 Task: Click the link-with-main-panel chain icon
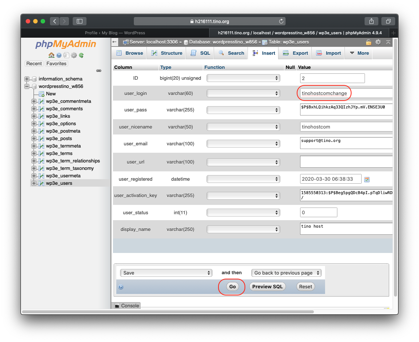99,70
